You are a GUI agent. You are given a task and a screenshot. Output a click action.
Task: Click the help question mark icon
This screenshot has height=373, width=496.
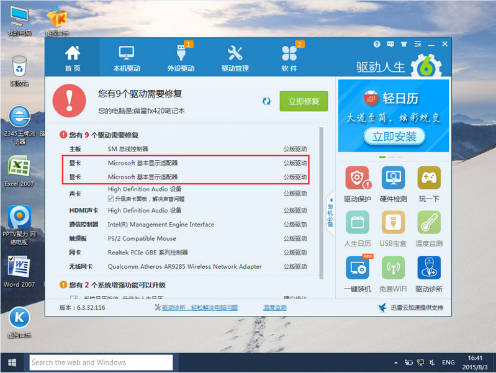(377, 44)
